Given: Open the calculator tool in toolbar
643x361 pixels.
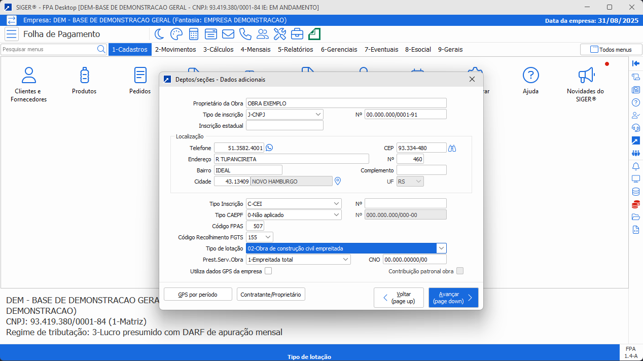Looking at the screenshot, I should point(193,34).
